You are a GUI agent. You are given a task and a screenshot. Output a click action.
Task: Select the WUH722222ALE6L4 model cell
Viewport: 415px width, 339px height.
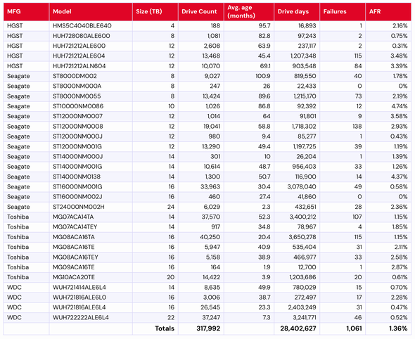91,318
